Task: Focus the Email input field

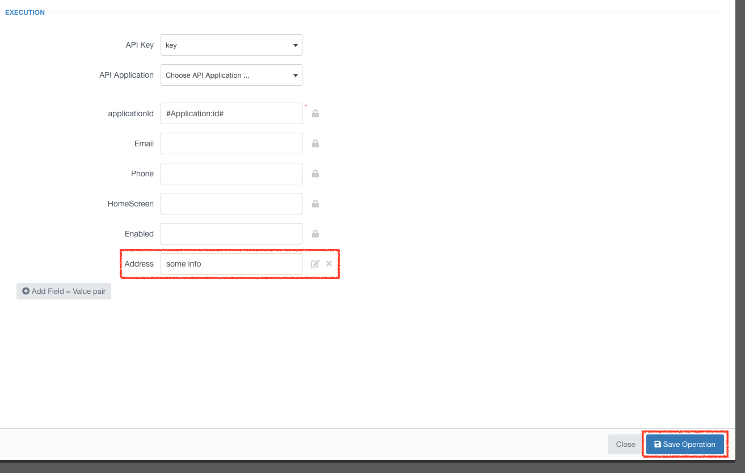Action: point(232,143)
